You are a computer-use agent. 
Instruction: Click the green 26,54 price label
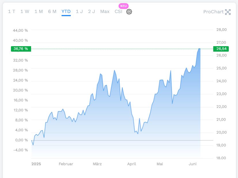pyautogui.click(x=221, y=49)
